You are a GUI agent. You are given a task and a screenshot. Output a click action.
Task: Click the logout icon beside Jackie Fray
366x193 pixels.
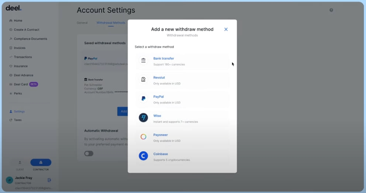click(49, 180)
